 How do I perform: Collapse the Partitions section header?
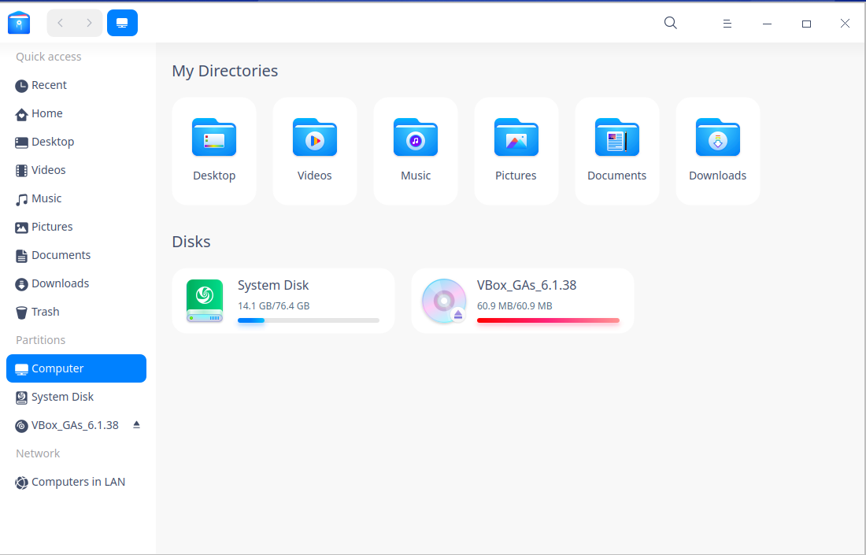click(39, 339)
